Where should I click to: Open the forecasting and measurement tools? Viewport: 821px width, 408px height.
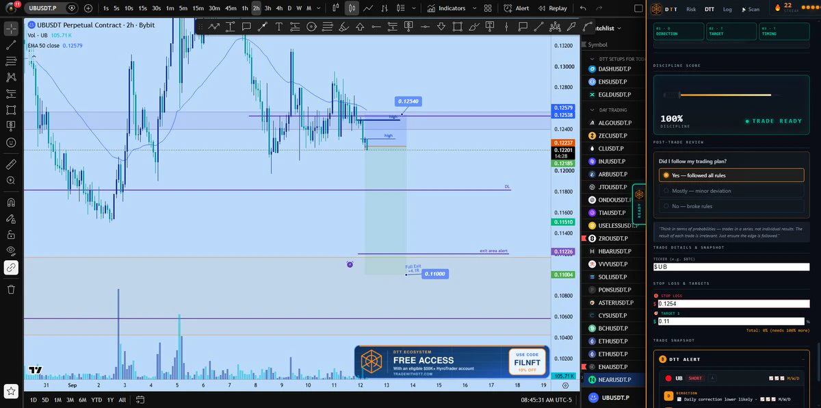point(11,94)
